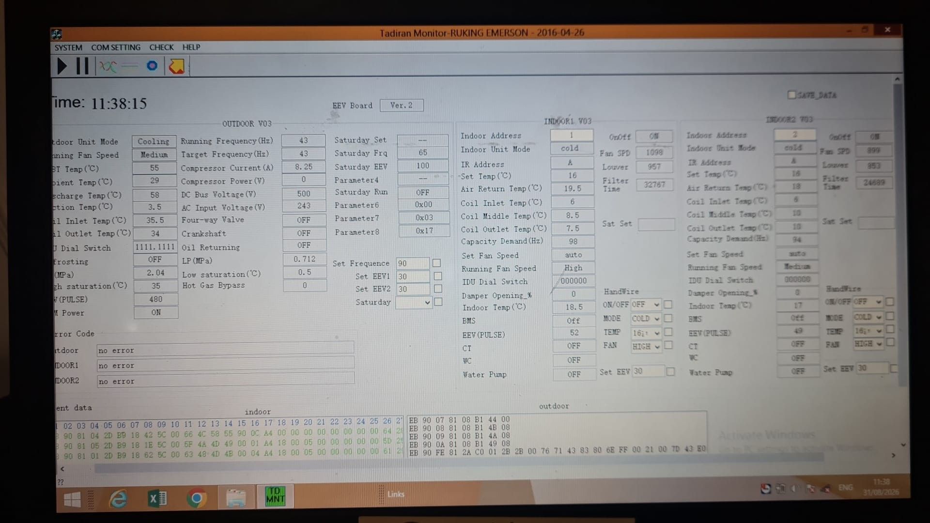
Task: Click the ENG language indicator
Action: (x=846, y=487)
